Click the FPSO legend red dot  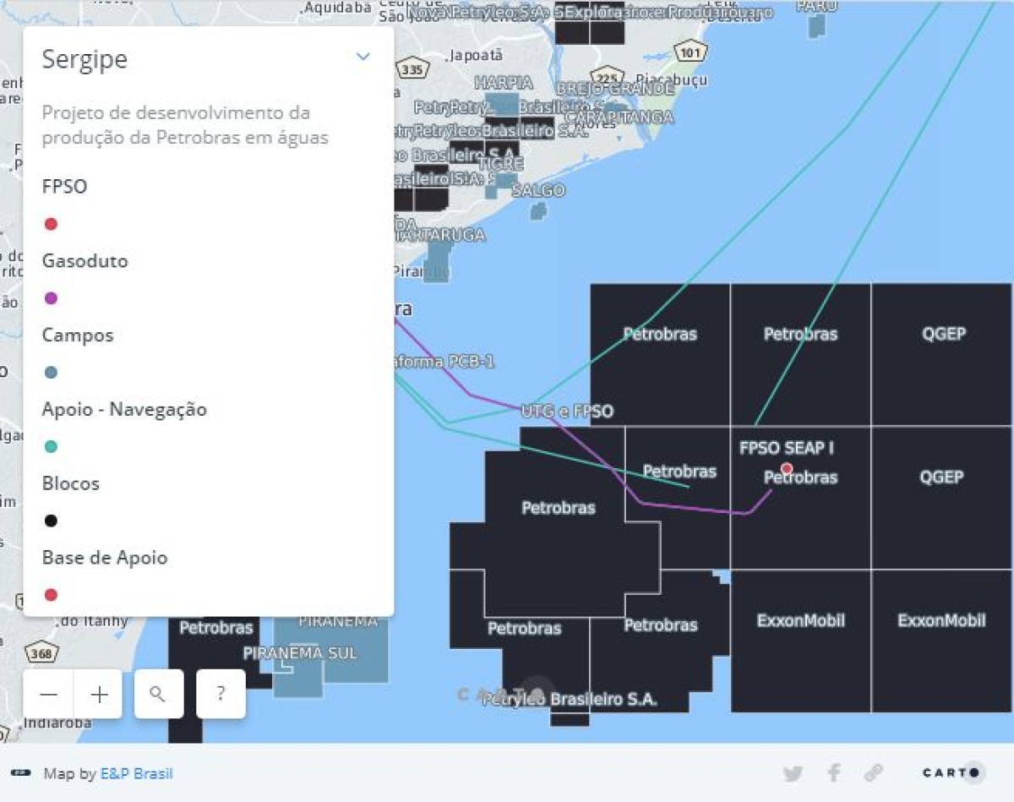[51, 224]
